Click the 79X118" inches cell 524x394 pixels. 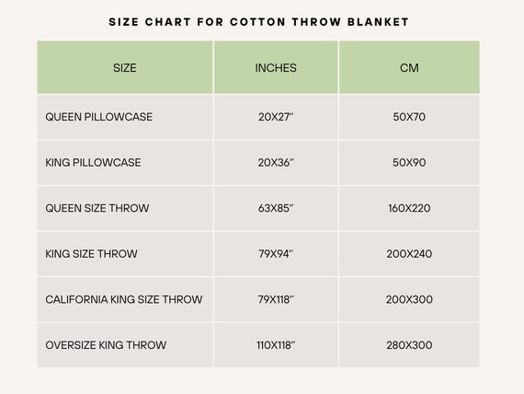(x=276, y=299)
